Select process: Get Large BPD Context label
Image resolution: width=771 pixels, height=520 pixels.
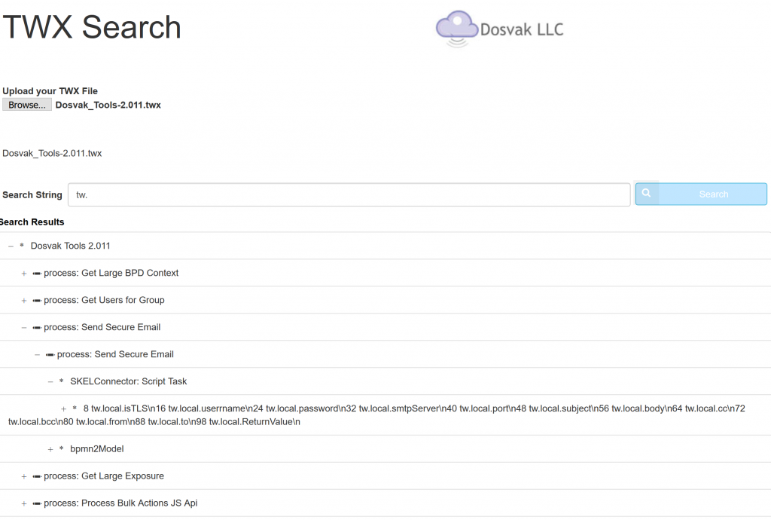[x=111, y=273]
